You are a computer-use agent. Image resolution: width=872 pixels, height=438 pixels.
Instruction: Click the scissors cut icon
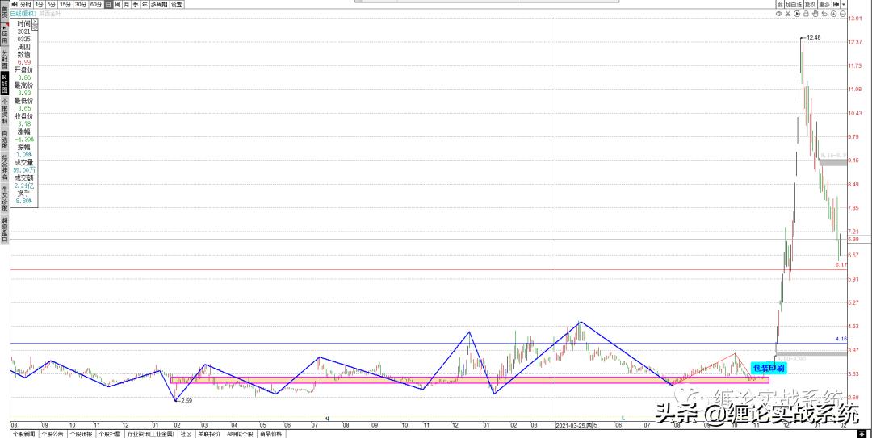[788, 14]
